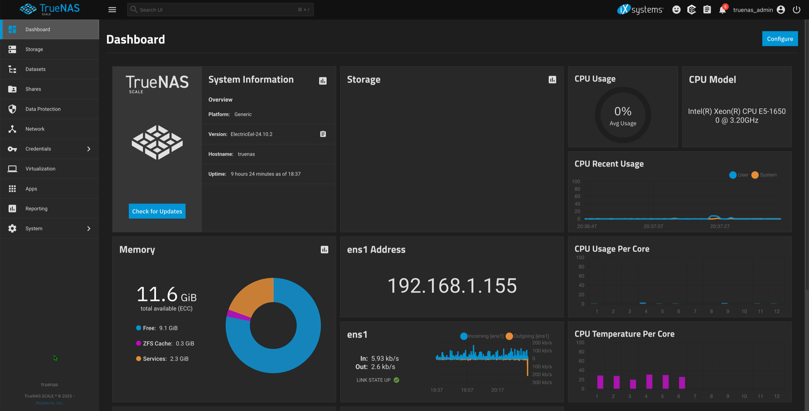Screen dimensions: 809x411
Task: Click the Credentials key icon
Action: 12,149
